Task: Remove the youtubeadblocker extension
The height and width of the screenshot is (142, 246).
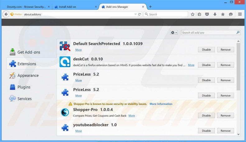Action: 226,131
